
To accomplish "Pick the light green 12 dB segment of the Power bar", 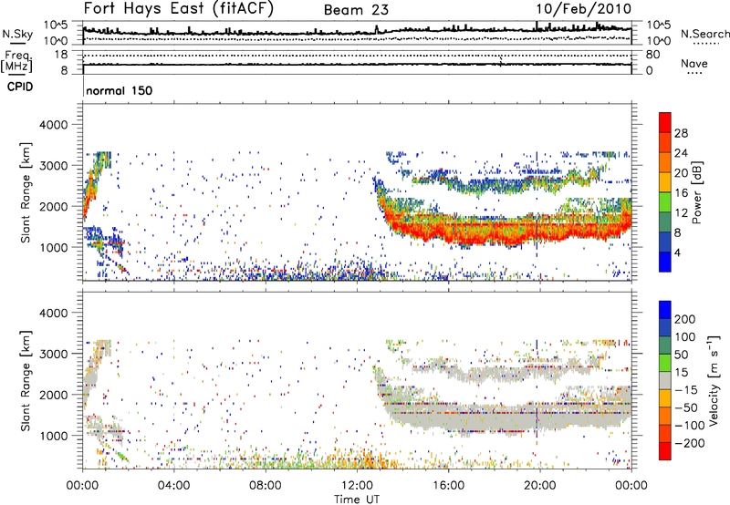I will click(x=665, y=201).
